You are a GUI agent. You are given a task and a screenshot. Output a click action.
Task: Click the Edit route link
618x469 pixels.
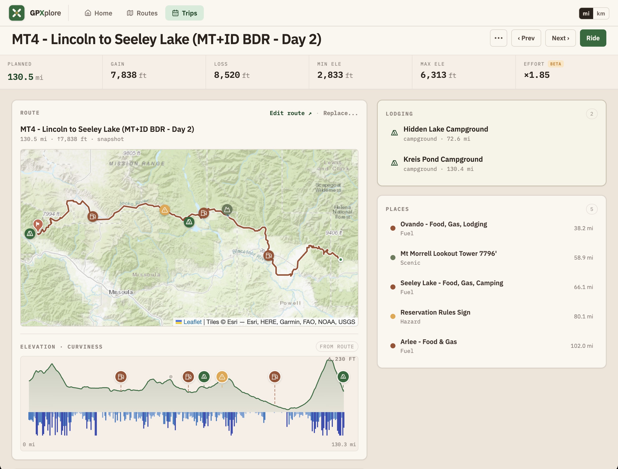pyautogui.click(x=290, y=113)
